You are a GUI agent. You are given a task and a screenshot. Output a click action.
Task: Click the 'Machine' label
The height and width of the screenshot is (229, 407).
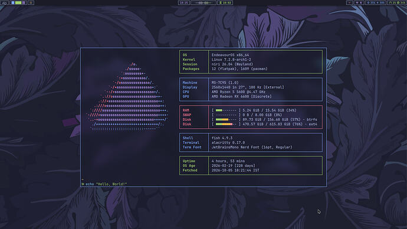coord(190,83)
